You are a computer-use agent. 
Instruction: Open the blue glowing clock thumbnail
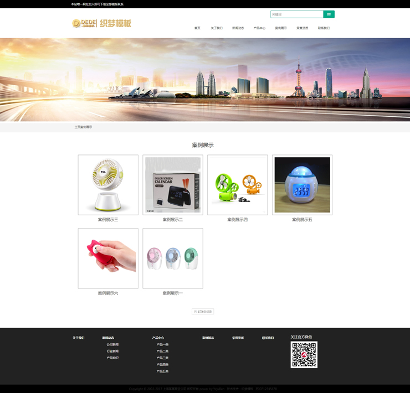[x=302, y=185]
